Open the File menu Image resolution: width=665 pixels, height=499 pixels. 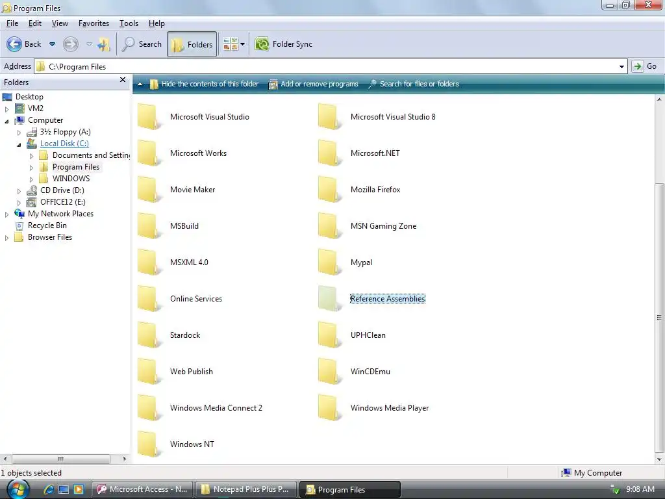pyautogui.click(x=12, y=23)
